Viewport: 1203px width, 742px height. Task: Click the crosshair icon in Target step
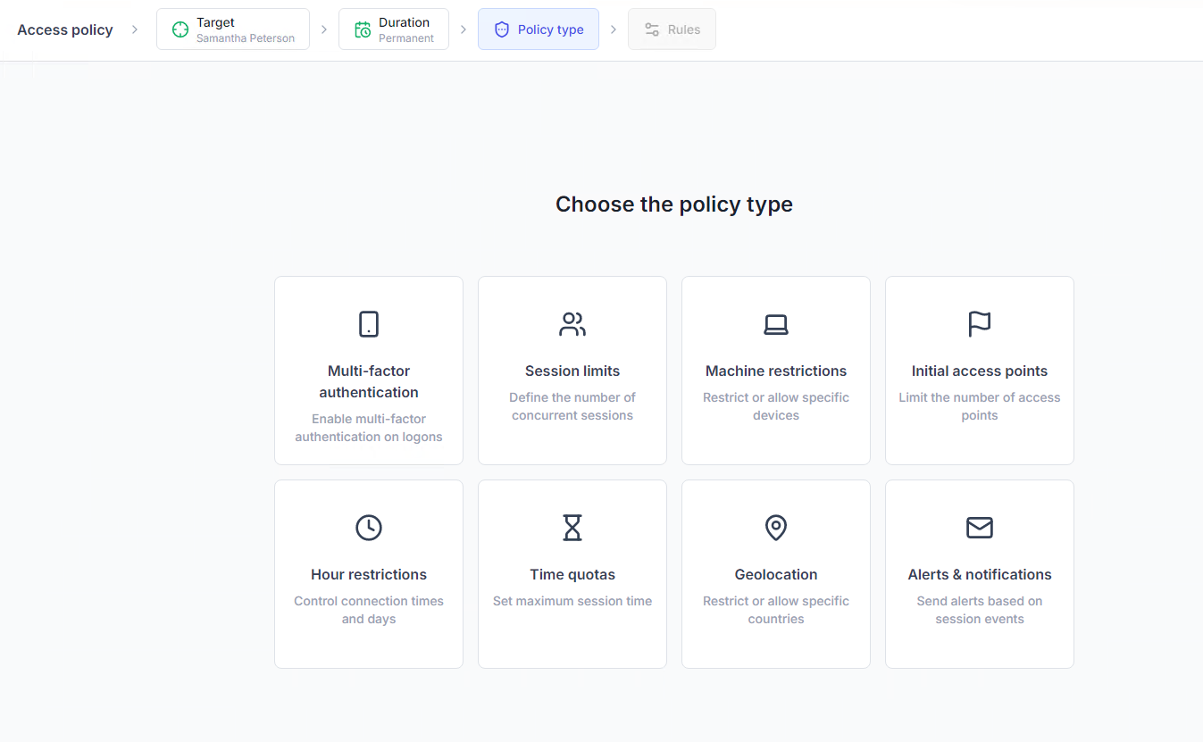pyautogui.click(x=180, y=29)
